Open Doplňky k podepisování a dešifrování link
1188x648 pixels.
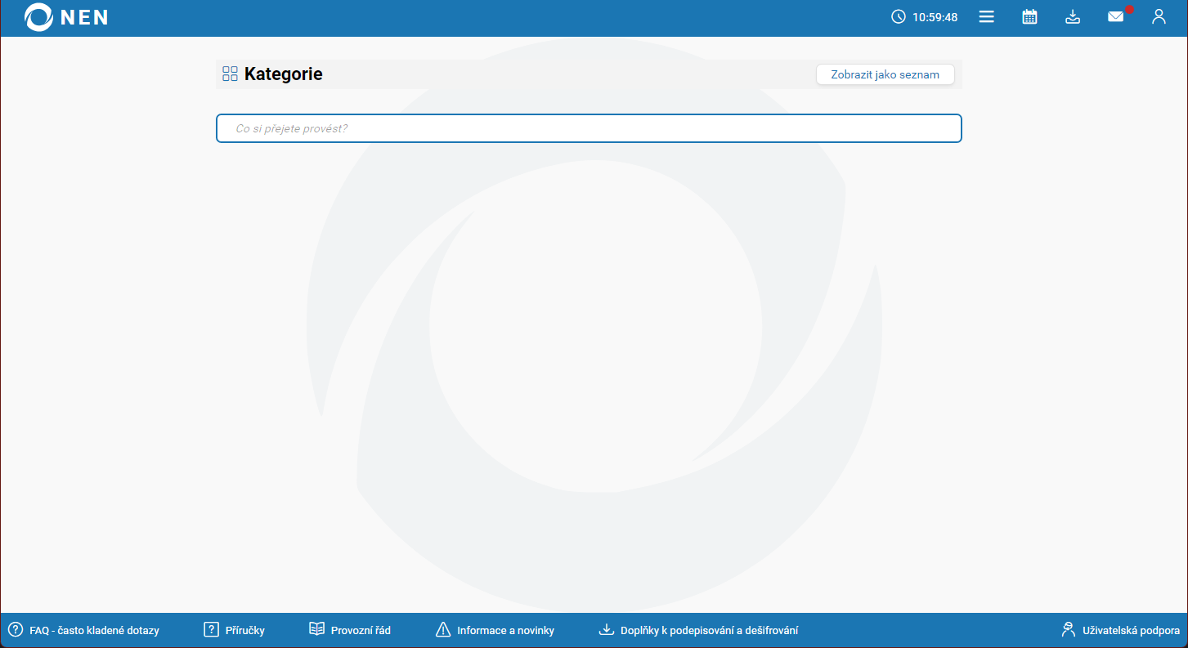coord(699,630)
